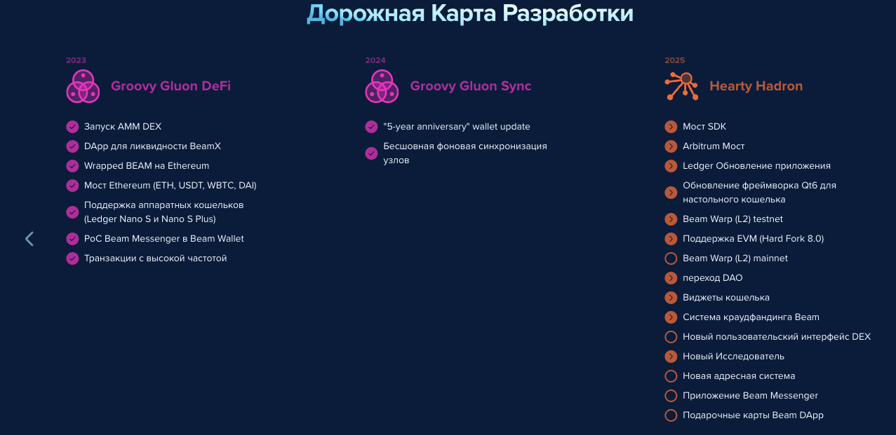Click the empty circle beside Новая адресная система

tap(671, 376)
